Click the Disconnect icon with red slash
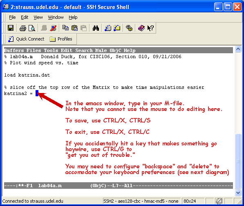244x206 pixels. 54,28
